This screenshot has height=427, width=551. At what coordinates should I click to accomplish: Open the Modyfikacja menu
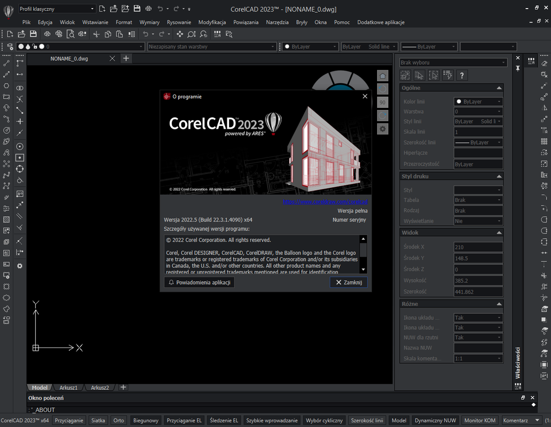212,22
